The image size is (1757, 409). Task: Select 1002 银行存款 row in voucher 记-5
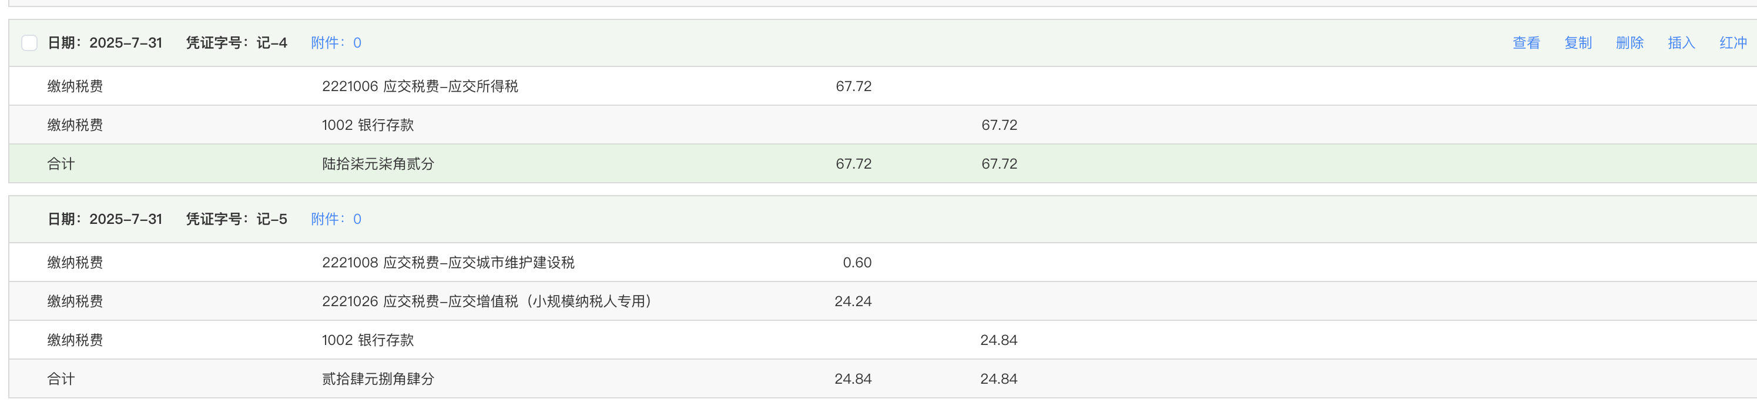[368, 340]
